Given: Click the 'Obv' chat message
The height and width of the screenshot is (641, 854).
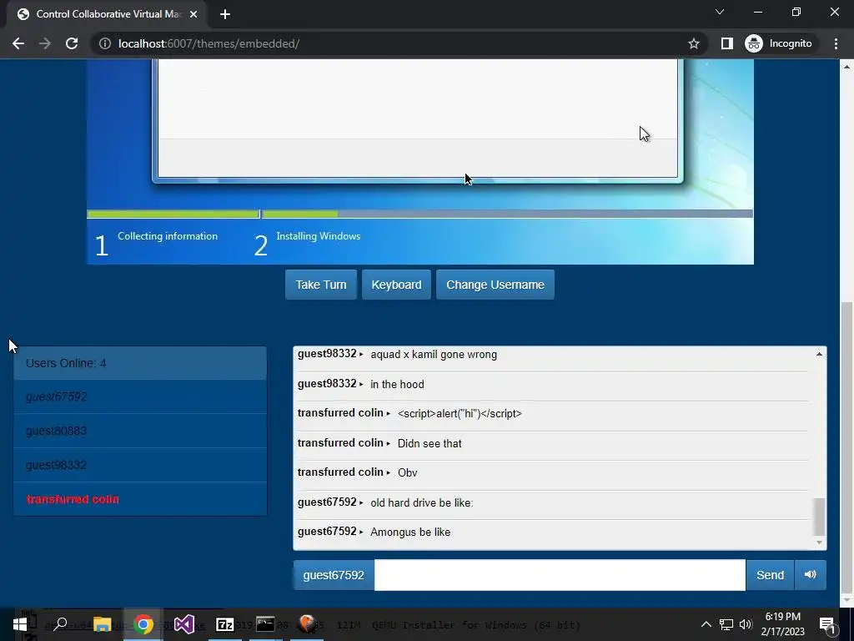Looking at the screenshot, I should (407, 472).
